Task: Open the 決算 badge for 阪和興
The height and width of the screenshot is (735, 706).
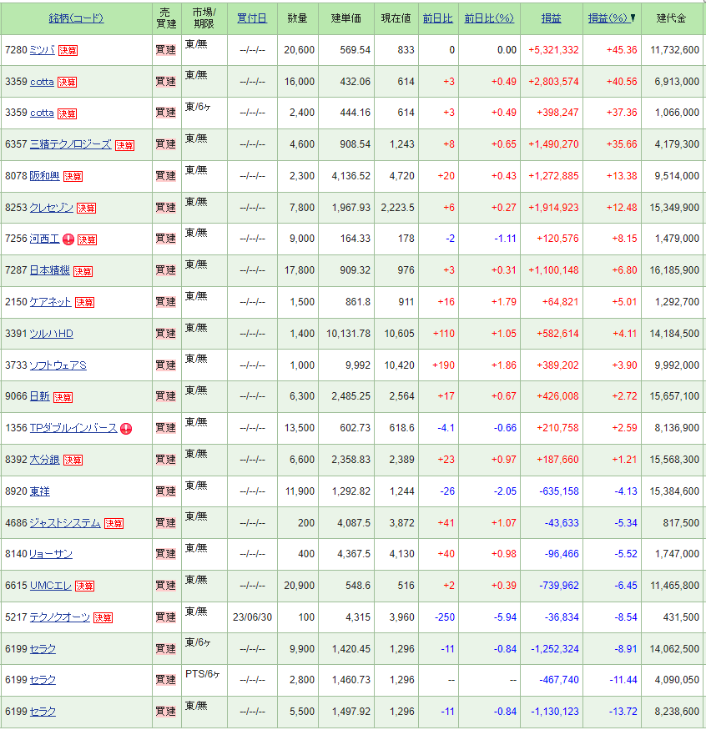Action: [73, 177]
